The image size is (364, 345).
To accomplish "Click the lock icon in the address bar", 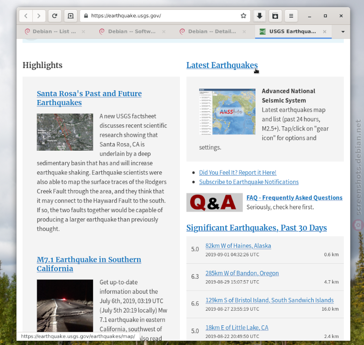I will click(x=86, y=16).
